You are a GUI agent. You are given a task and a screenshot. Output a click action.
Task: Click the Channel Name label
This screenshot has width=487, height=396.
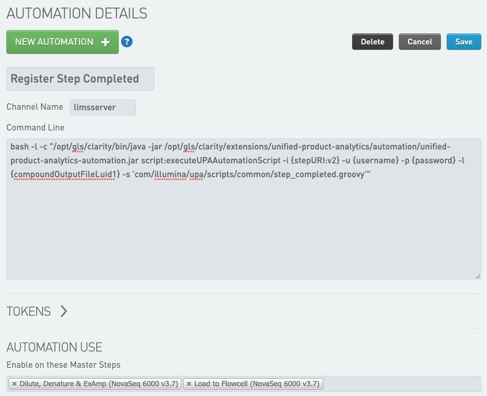[35, 107]
